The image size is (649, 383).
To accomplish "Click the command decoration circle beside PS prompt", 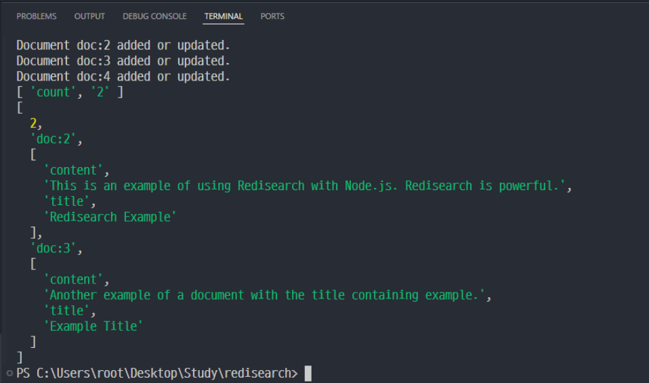I will [x=9, y=373].
